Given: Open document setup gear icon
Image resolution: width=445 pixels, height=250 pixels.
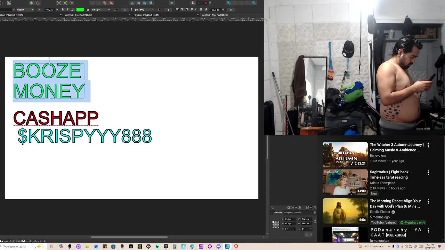Looking at the screenshot, I should tap(32, 3).
